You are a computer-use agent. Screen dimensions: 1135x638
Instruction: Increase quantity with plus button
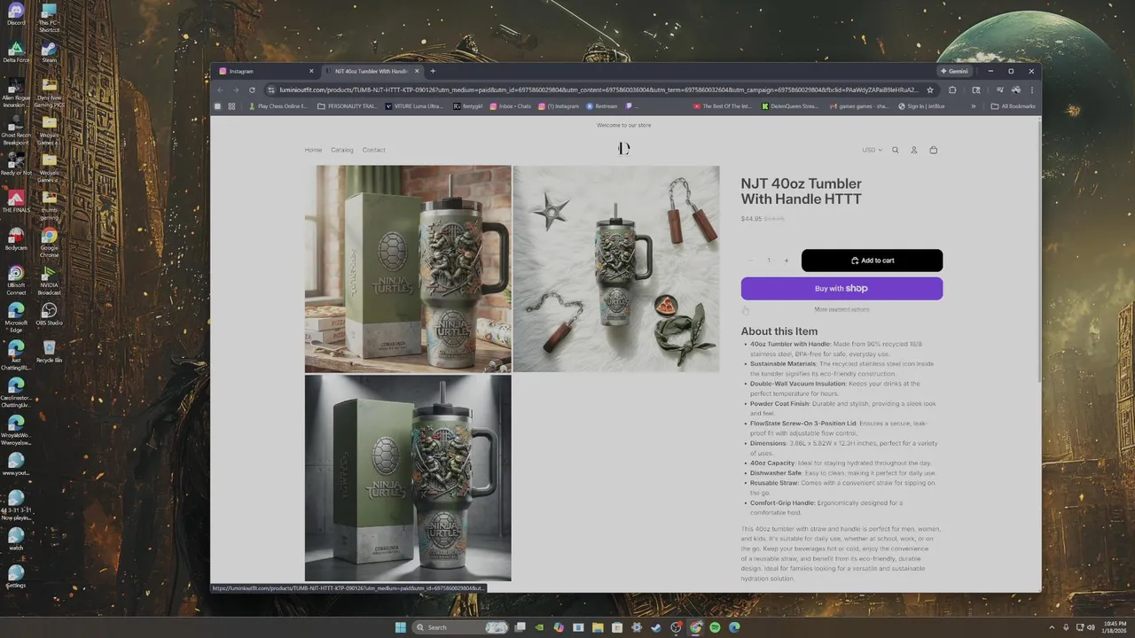tap(786, 261)
